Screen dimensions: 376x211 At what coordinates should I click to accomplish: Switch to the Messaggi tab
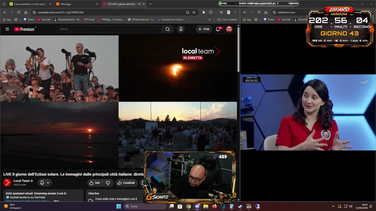77,4
